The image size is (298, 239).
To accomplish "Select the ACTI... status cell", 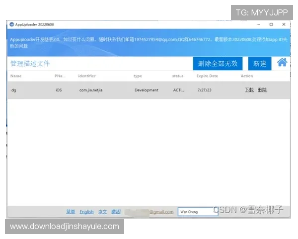I will (x=178, y=90).
